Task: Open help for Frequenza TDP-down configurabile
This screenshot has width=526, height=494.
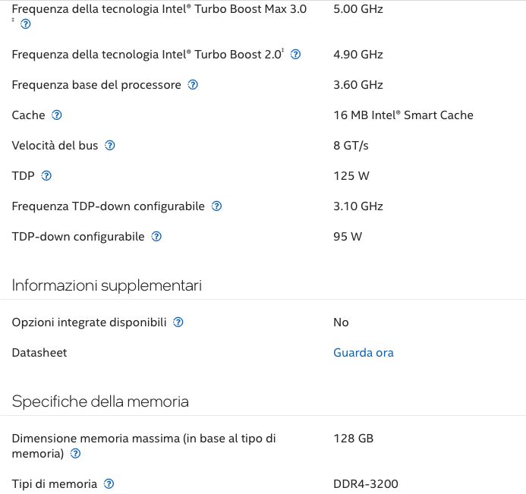Action: click(217, 206)
